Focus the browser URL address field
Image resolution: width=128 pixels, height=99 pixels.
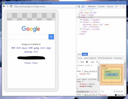pyautogui.click(x=45, y=6)
